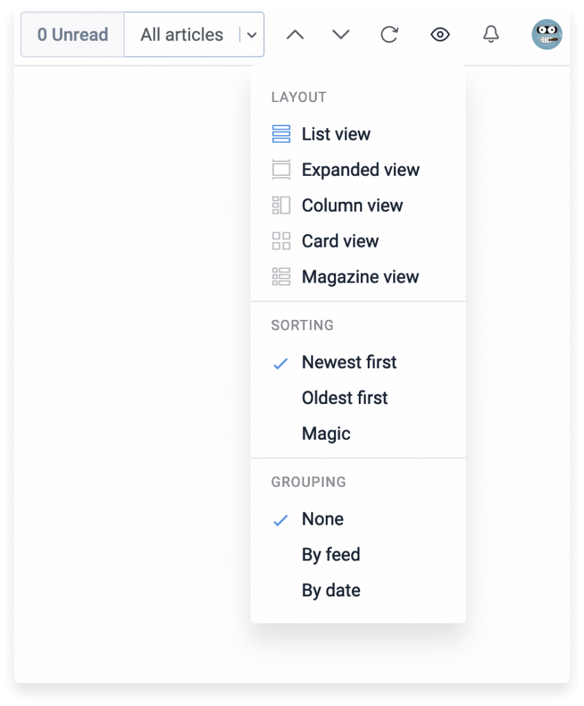Screen dimensions: 584x706
Task: Choose the Expanded view icon
Action: 282,170
